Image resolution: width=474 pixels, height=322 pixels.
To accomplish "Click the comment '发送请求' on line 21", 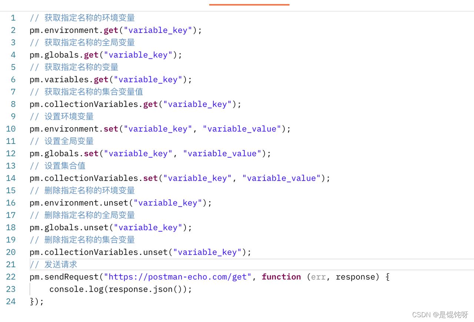I will point(61,265).
